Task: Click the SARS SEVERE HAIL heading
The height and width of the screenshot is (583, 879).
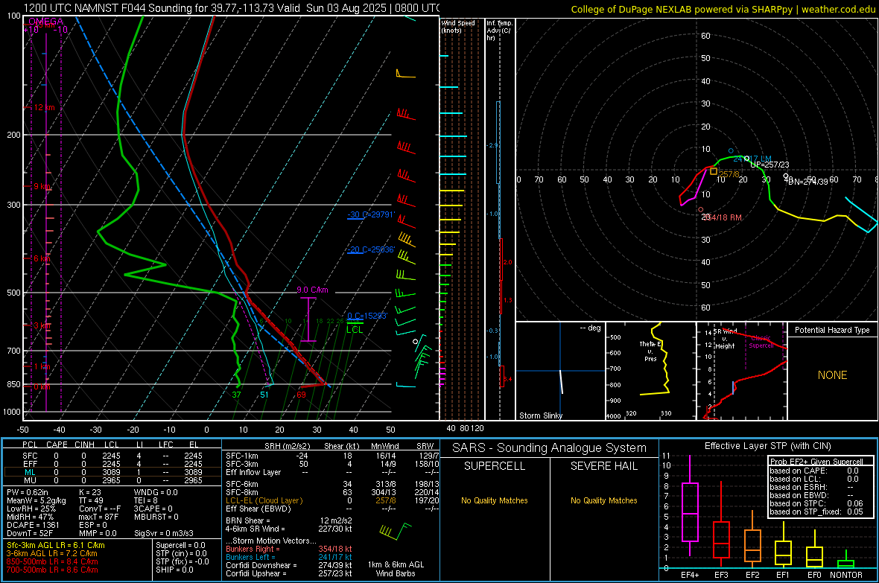Action: [x=603, y=466]
